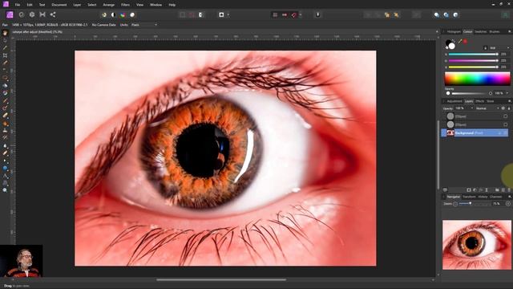Click the account icon at toolbar right

click(x=506, y=14)
